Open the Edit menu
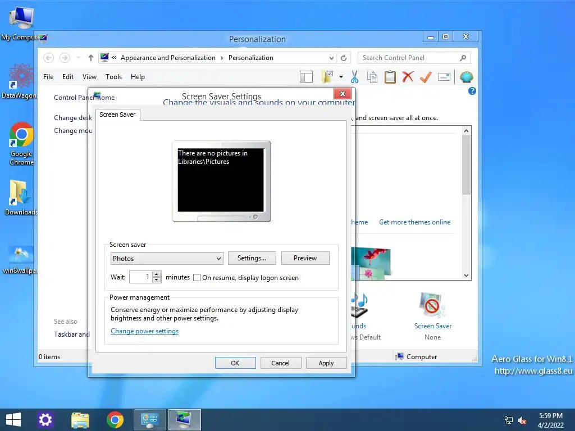 point(68,76)
